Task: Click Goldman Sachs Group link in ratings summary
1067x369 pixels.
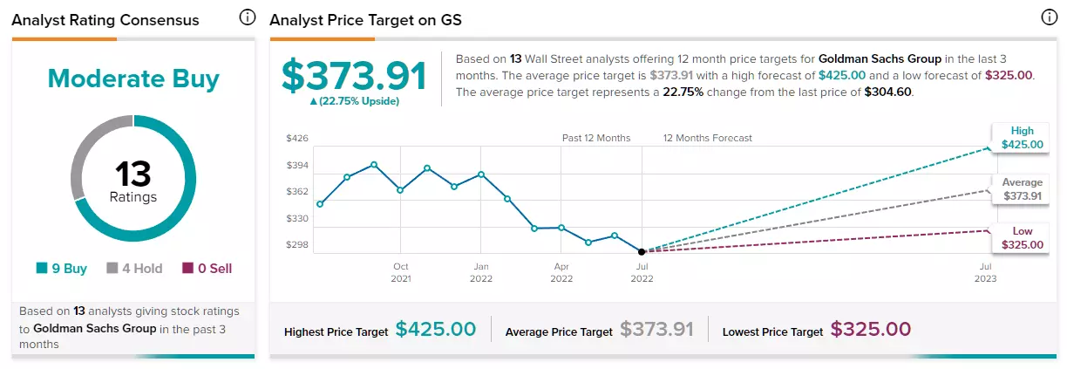Action: [x=95, y=328]
